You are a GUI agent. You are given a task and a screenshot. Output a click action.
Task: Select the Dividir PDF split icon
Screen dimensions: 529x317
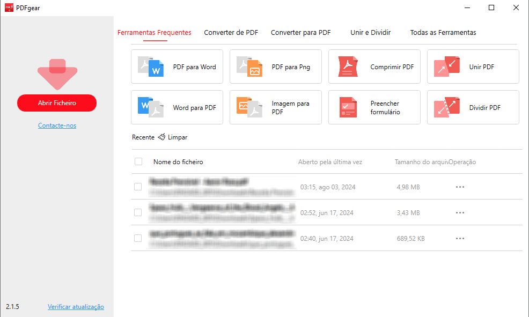pyautogui.click(x=447, y=108)
